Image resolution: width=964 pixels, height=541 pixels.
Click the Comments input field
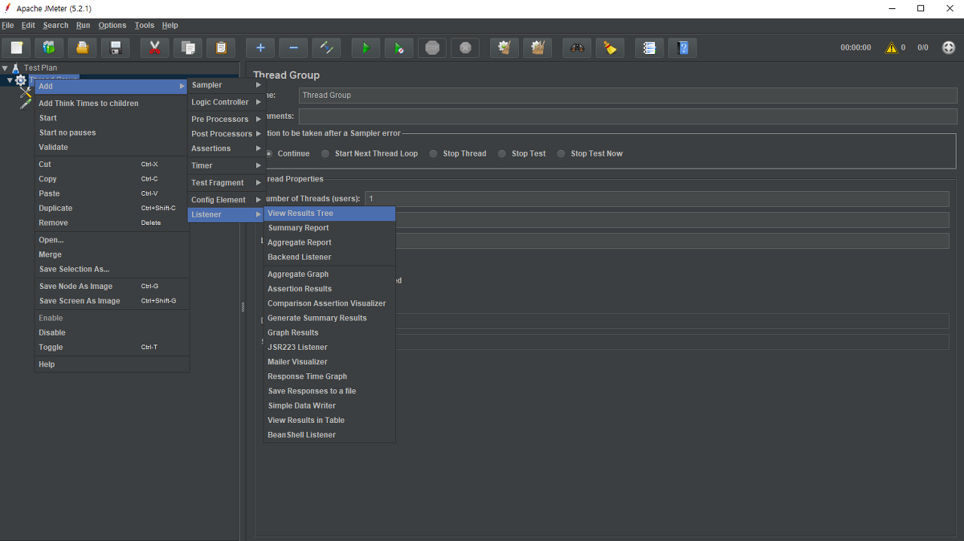pos(628,116)
